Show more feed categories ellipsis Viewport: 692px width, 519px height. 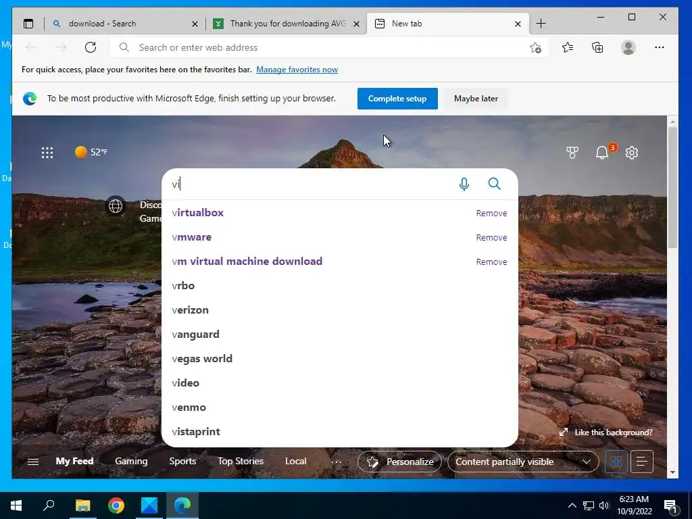pyautogui.click(x=337, y=462)
